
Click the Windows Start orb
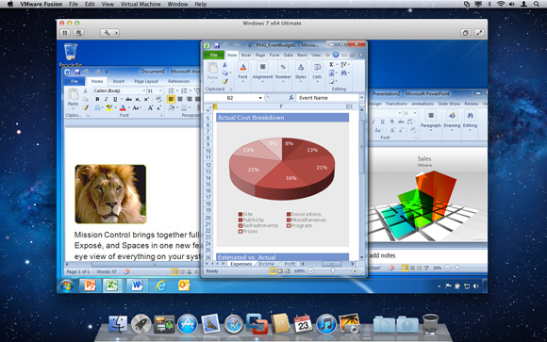67,285
